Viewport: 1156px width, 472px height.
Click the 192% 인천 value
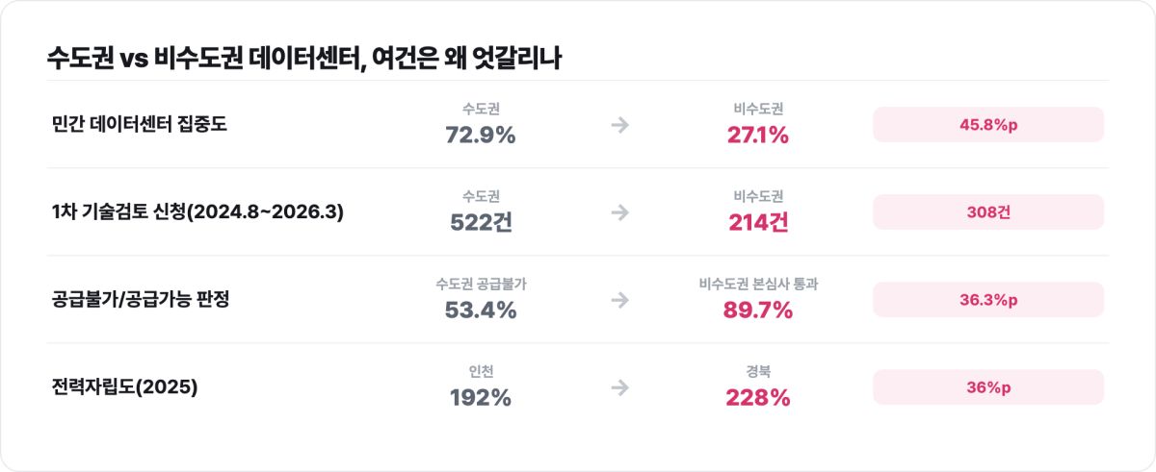(481, 398)
